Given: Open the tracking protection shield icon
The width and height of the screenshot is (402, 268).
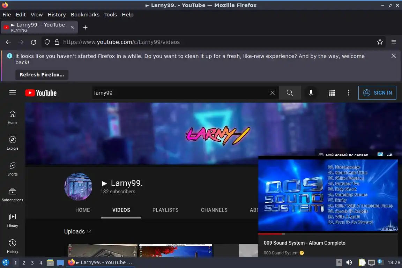Looking at the screenshot, I should click(47, 42).
